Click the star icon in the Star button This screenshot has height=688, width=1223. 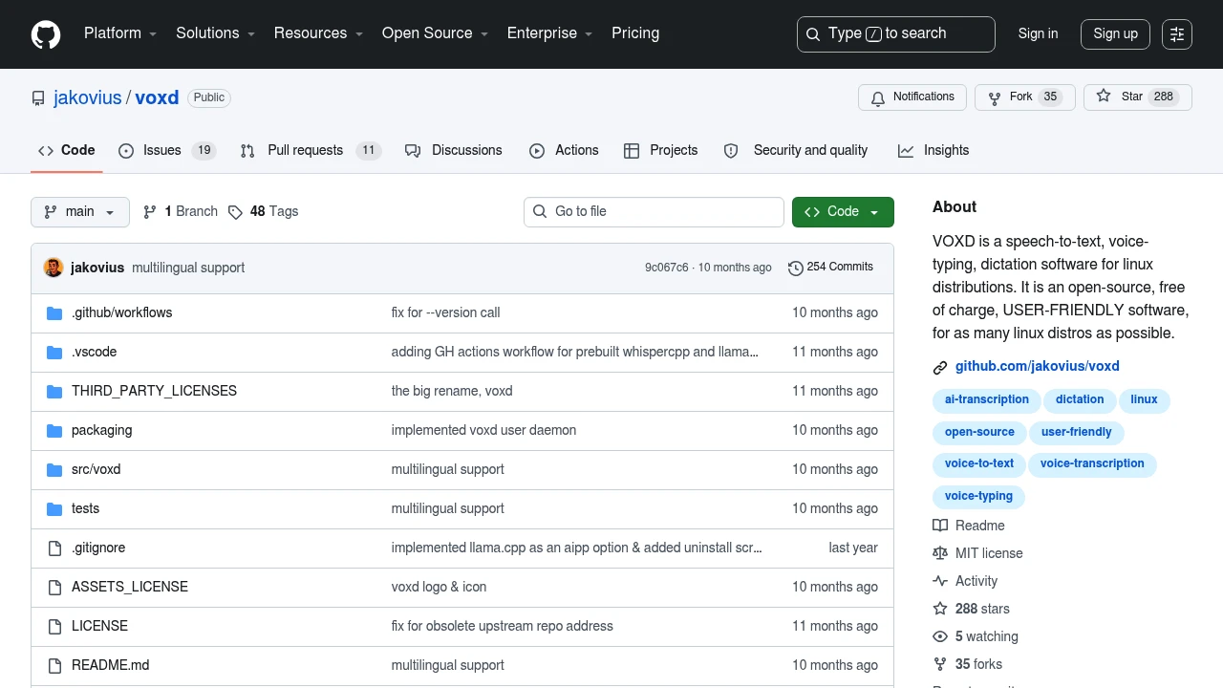coord(1104,97)
